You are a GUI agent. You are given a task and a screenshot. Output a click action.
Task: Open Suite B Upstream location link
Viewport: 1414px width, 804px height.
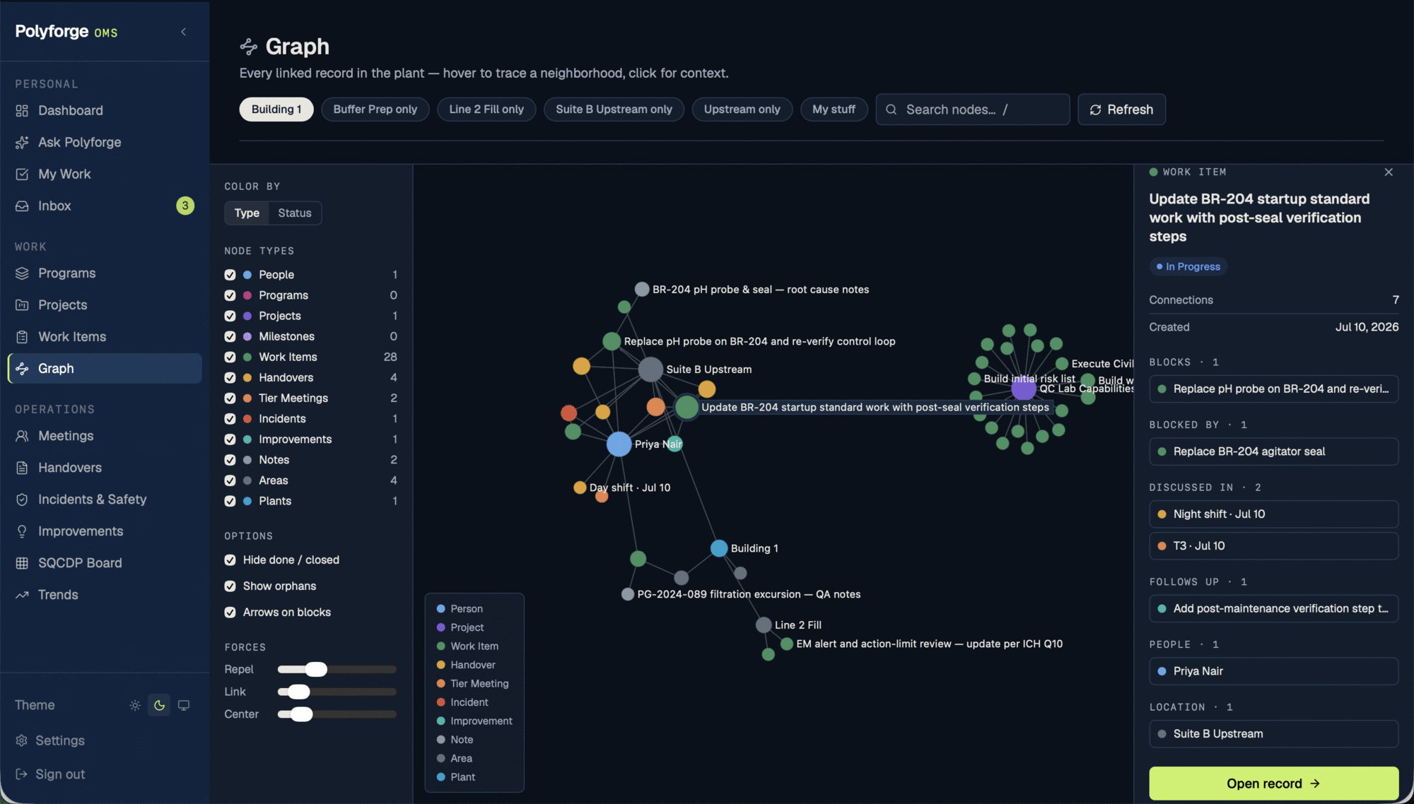[x=1273, y=734]
